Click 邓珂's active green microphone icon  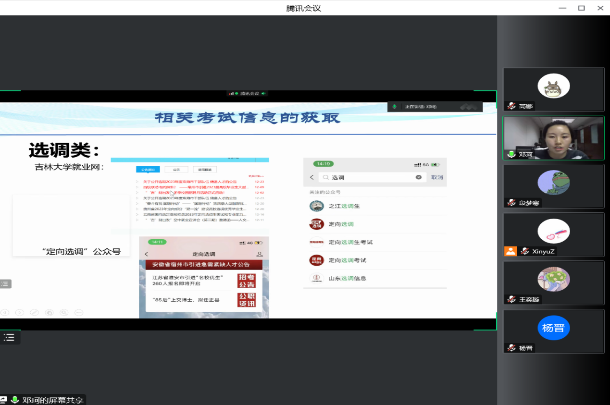pyautogui.click(x=511, y=155)
